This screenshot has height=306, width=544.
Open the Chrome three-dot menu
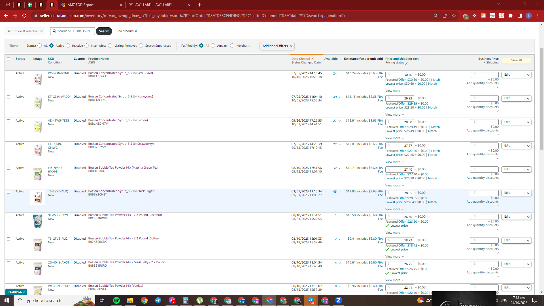click(538, 16)
